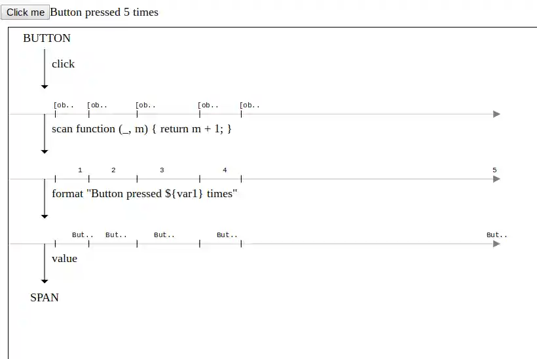Image resolution: width=537 pixels, height=359 pixels.
Task: Click the arrowhead ending the scan timeline
Action: (496, 179)
